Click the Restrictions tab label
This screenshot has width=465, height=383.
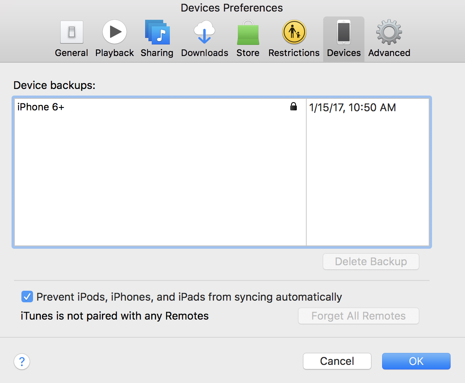pyautogui.click(x=294, y=53)
